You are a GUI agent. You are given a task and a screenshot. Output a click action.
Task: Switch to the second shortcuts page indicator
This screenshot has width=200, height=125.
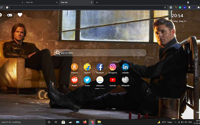(x=102, y=88)
